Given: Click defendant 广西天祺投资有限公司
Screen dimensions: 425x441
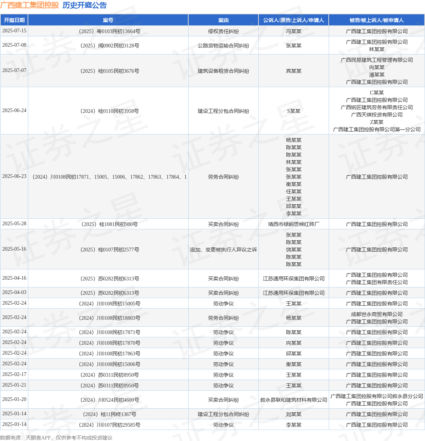Looking at the screenshot, I should pos(377,115).
